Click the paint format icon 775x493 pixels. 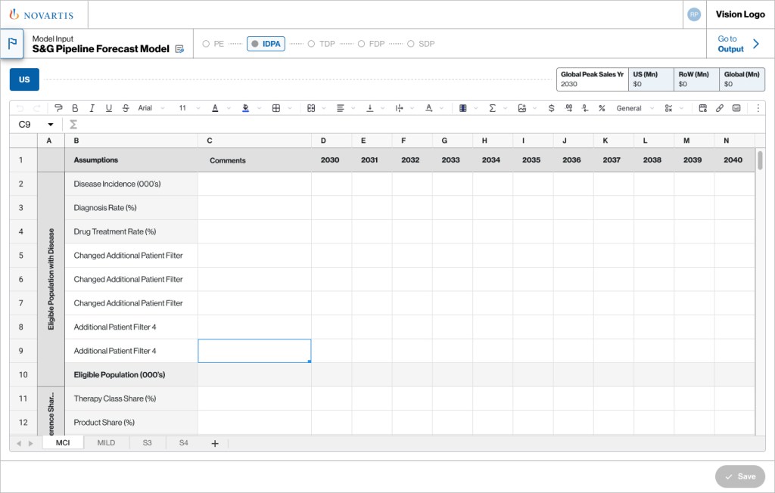point(59,108)
